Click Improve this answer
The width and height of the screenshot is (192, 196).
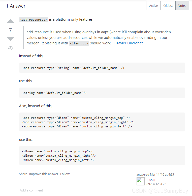pyautogui.click(x=44, y=174)
